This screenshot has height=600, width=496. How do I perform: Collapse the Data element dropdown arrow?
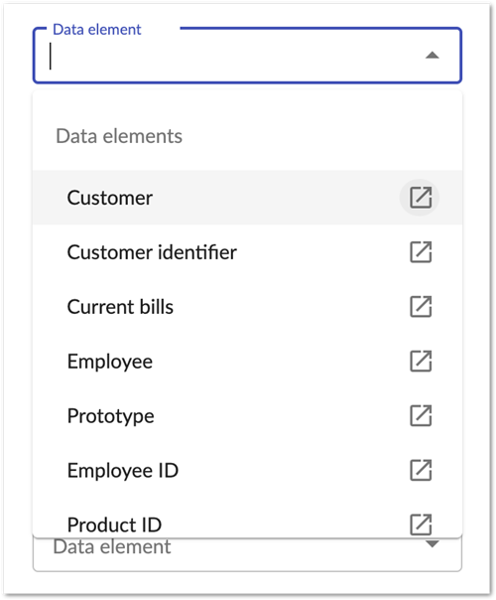click(x=433, y=56)
